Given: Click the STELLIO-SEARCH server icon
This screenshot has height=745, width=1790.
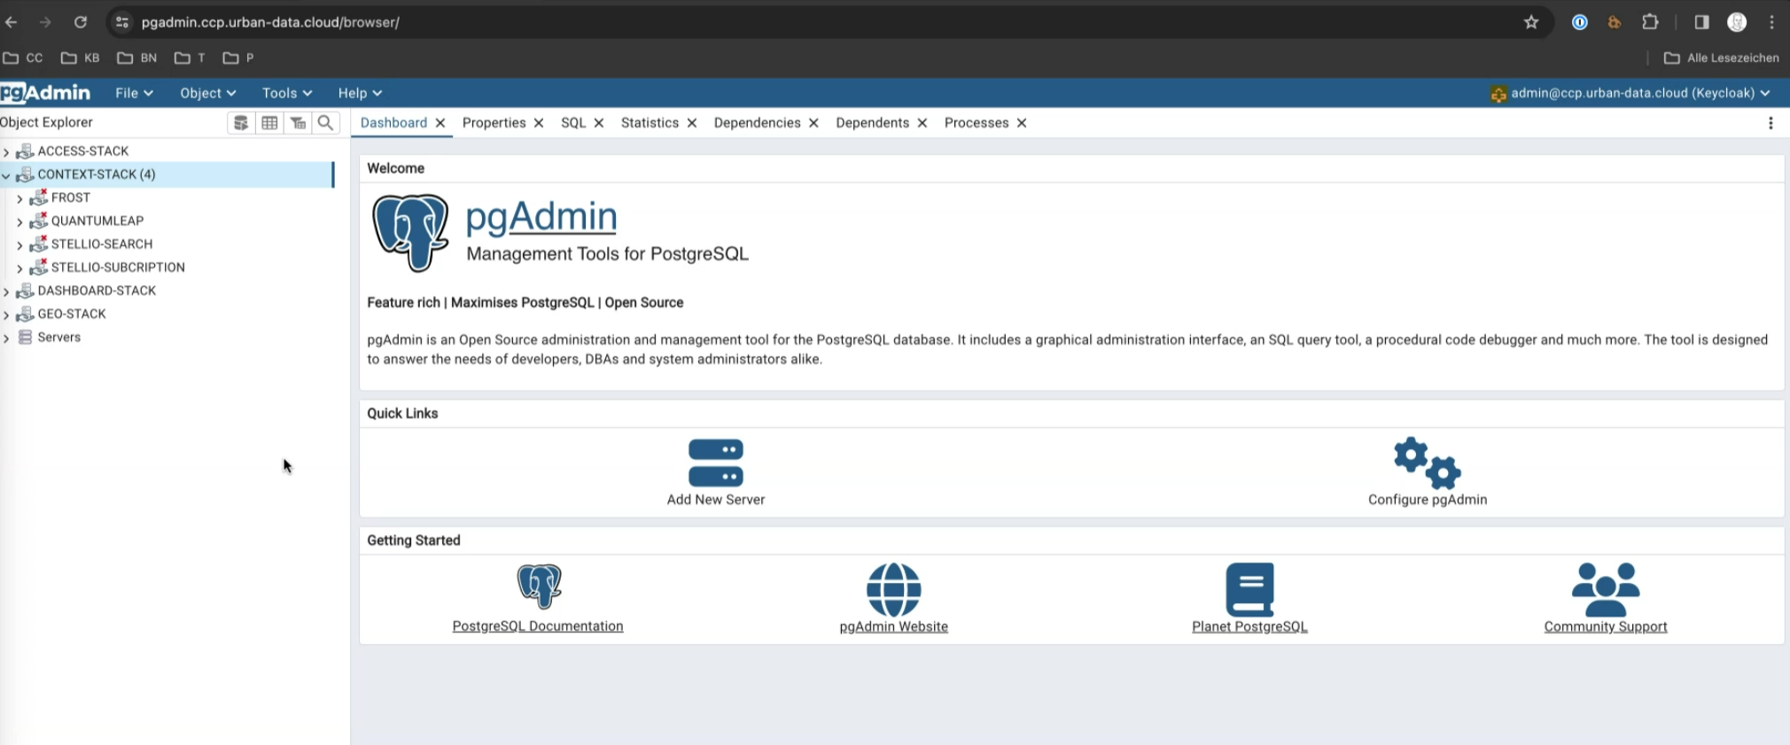Looking at the screenshot, I should coord(38,244).
